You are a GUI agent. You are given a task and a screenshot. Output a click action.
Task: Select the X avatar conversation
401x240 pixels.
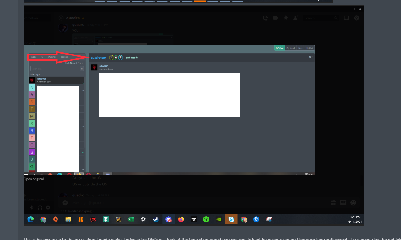32,123
